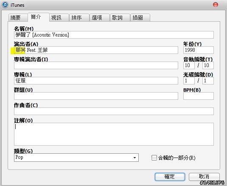Click the 專輯 field containing 征服

(96, 81)
